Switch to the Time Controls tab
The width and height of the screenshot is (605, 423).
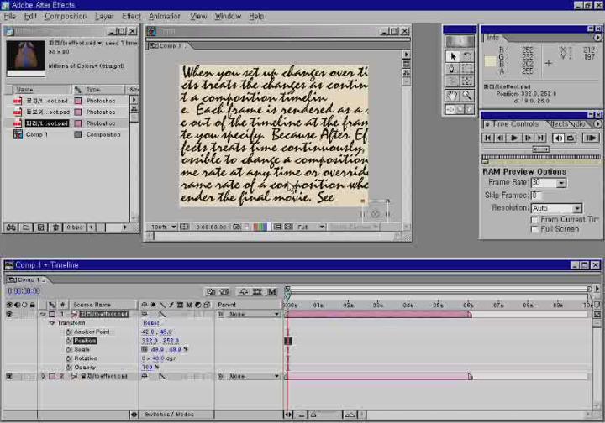tap(515, 124)
